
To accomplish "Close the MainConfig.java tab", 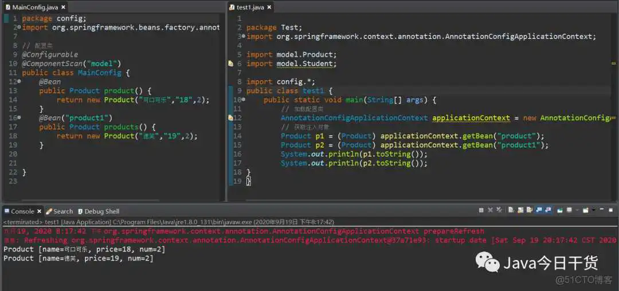I will click(63, 7).
